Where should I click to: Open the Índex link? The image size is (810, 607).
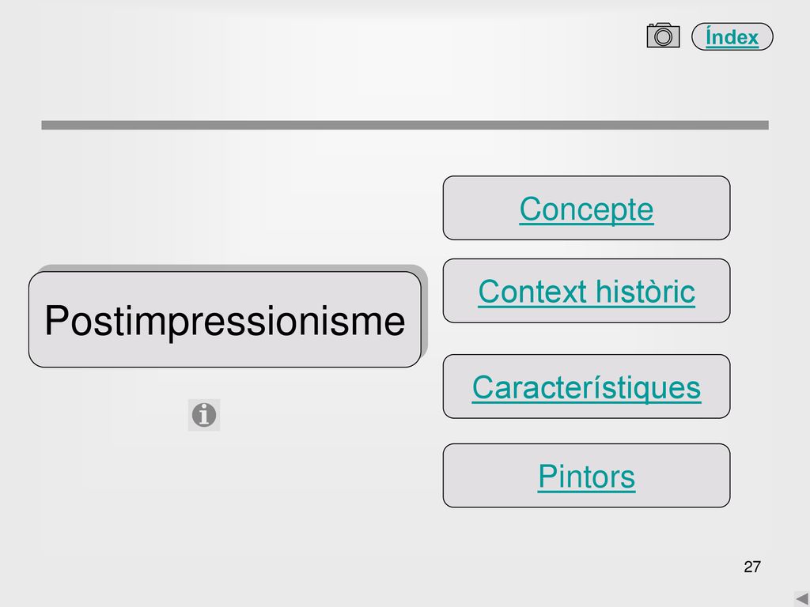click(x=732, y=37)
